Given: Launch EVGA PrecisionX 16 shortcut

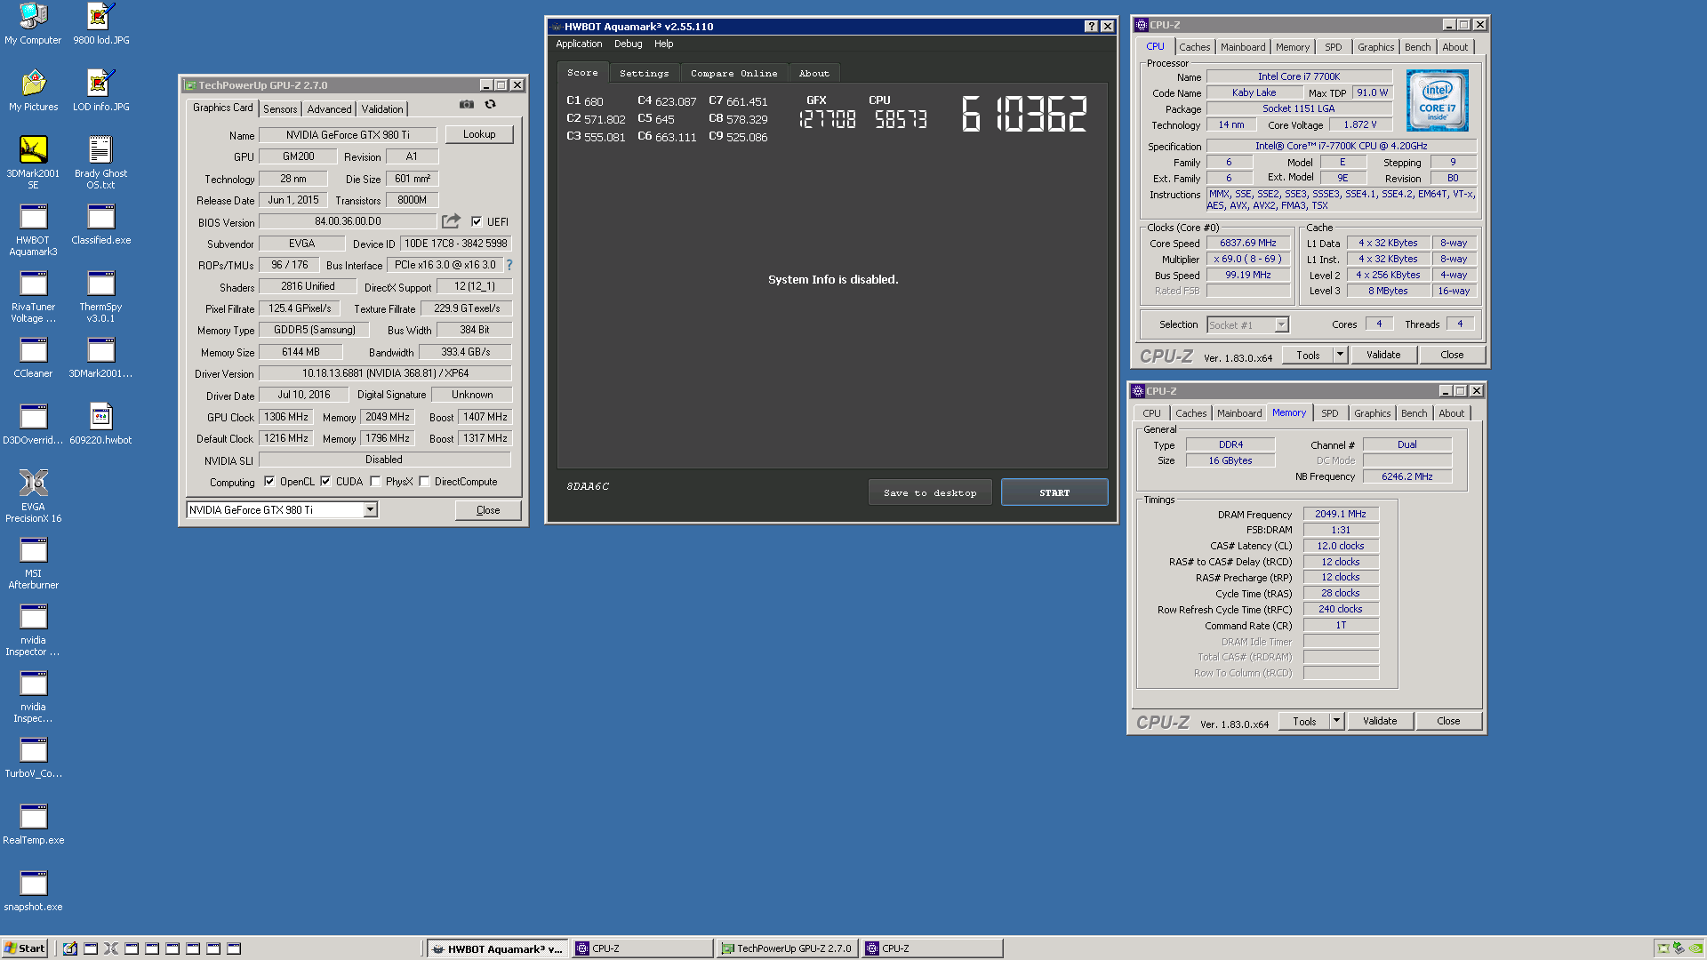Looking at the screenshot, I should (33, 496).
